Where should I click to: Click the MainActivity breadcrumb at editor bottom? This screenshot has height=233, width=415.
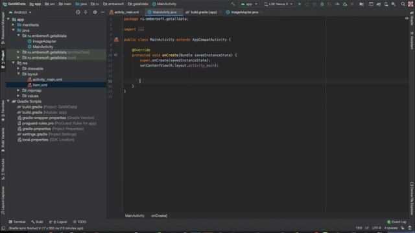135,216
